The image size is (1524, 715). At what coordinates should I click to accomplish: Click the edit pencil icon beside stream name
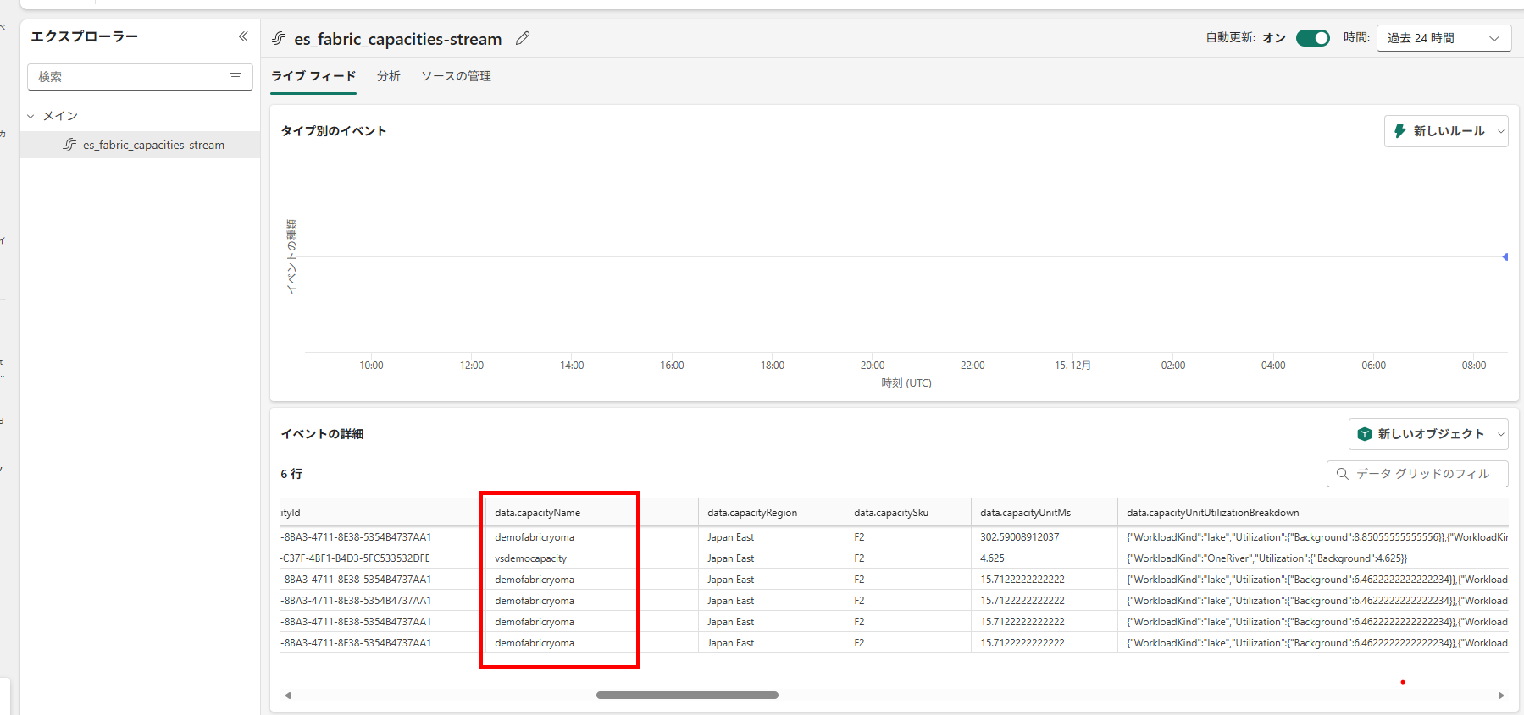[x=523, y=38]
